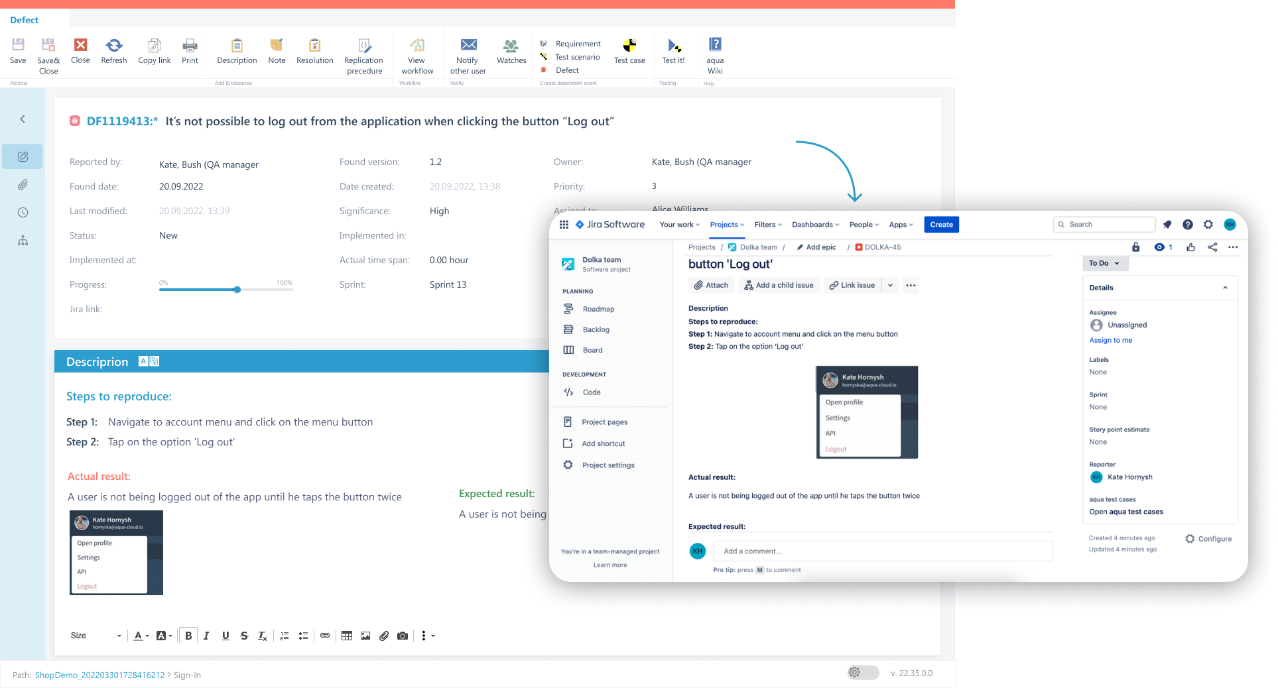Image resolution: width=1278 pixels, height=688 pixels.
Task: Toggle bold formatting in the description editor
Action: tap(188, 636)
